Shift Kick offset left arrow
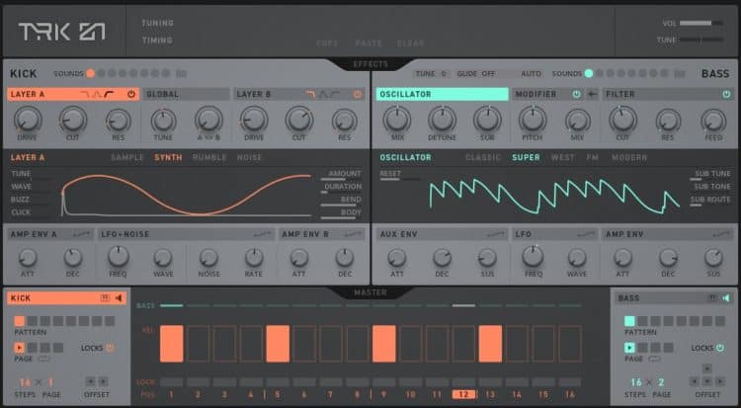 90,381
